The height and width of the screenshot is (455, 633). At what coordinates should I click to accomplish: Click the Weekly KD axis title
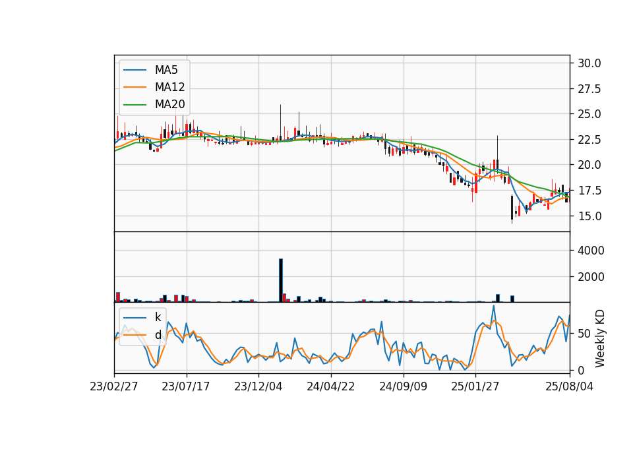click(x=600, y=338)
